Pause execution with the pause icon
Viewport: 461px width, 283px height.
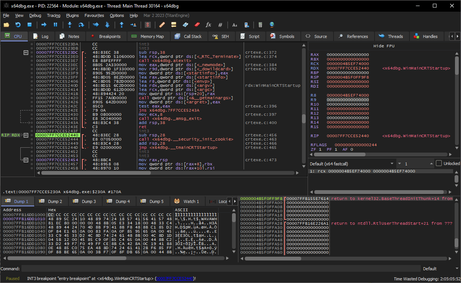point(55,24)
